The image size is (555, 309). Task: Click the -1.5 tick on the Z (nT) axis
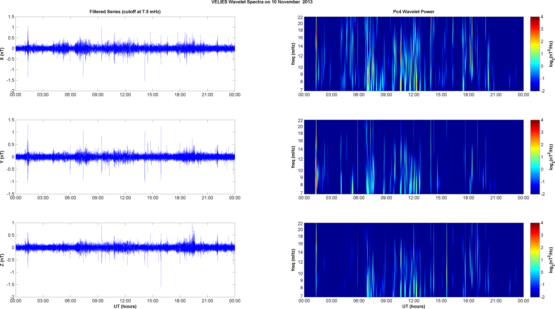tap(11, 285)
